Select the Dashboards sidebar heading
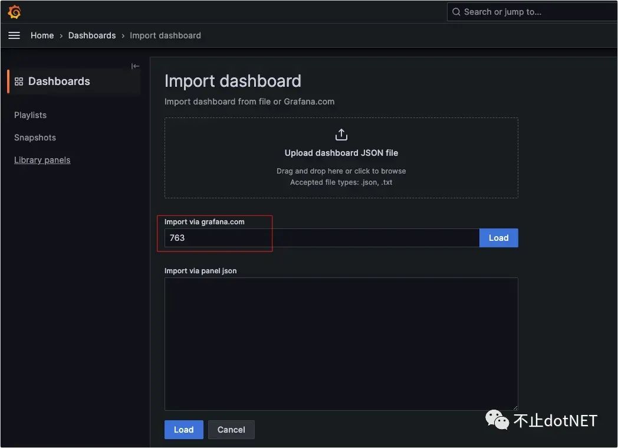 (59, 81)
